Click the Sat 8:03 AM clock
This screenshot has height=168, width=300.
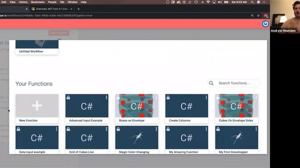(x=239, y=2)
